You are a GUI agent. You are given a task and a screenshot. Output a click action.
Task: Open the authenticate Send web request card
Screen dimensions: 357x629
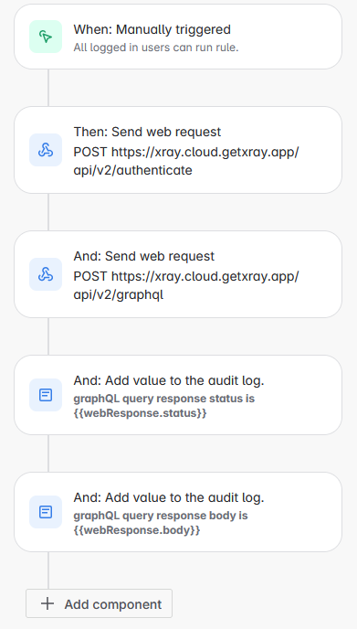click(178, 150)
